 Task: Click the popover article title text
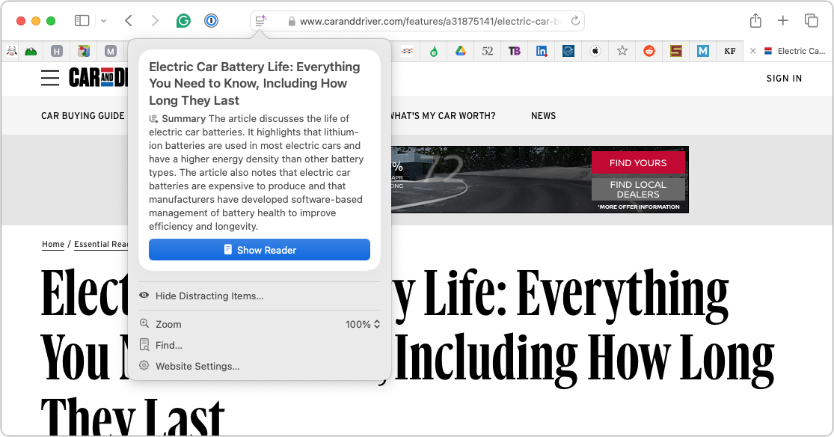tap(254, 83)
